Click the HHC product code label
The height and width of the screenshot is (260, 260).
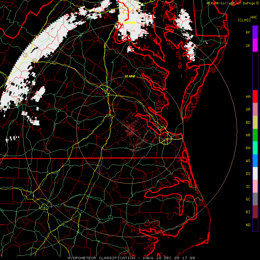click(254, 17)
